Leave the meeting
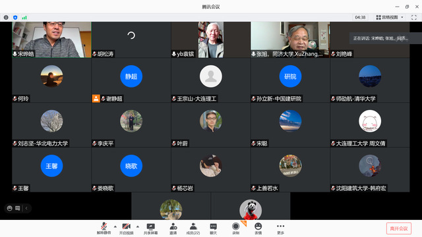The image size is (422, 237). pos(398,228)
